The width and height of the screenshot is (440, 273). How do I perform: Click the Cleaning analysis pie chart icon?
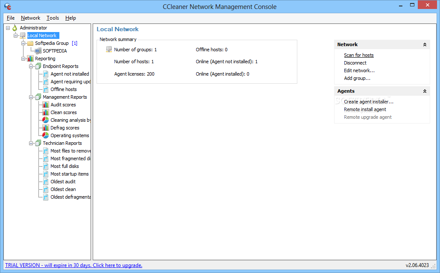[45, 120]
